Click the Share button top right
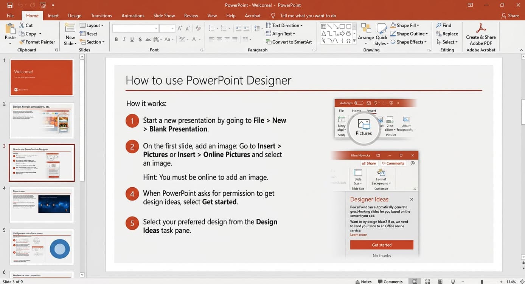This screenshot has width=525, height=284. pyautogui.click(x=510, y=16)
